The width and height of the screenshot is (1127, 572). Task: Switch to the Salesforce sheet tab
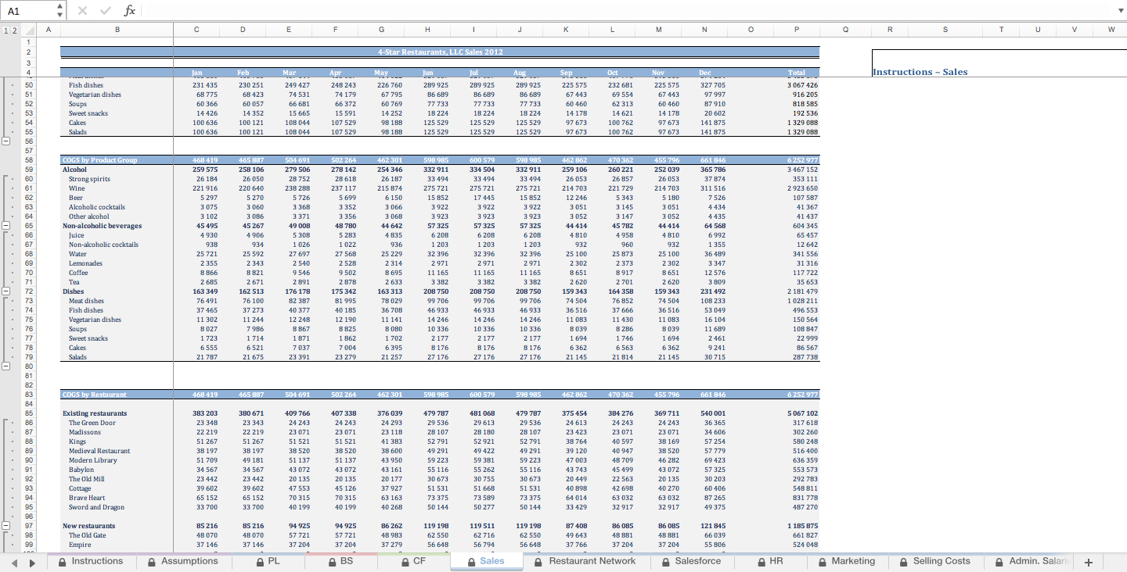point(690,561)
